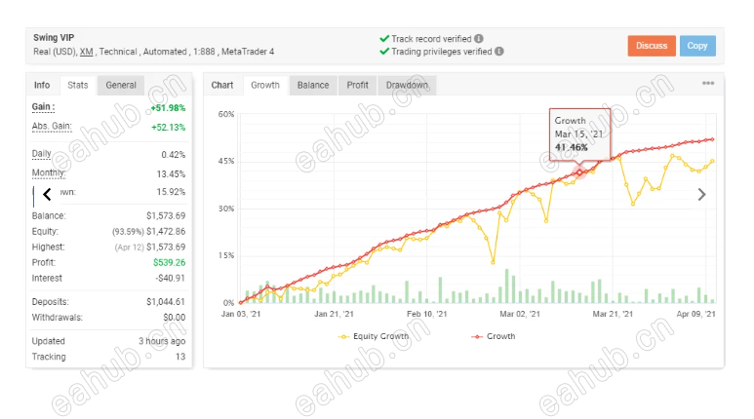Click the blue Copy button
Image resolution: width=754 pixels, height=419 pixels.
697,46
